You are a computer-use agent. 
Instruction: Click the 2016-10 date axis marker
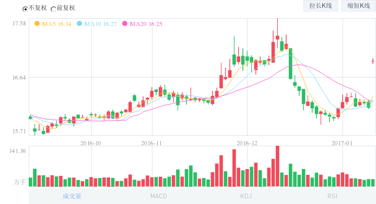tap(91, 143)
